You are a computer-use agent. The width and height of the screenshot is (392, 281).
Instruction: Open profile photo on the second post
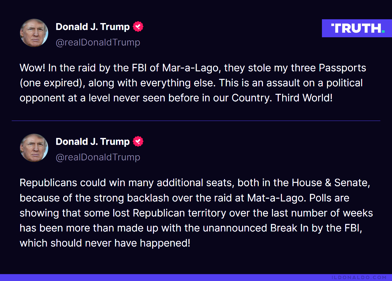(x=34, y=148)
